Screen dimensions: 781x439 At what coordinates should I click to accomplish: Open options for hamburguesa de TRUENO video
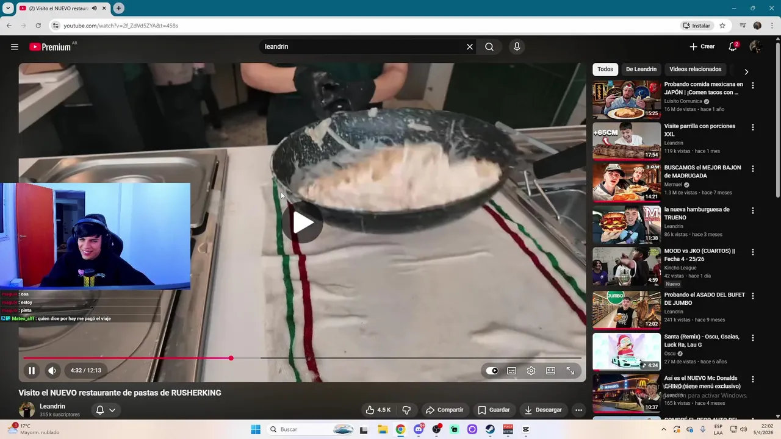coord(752,210)
